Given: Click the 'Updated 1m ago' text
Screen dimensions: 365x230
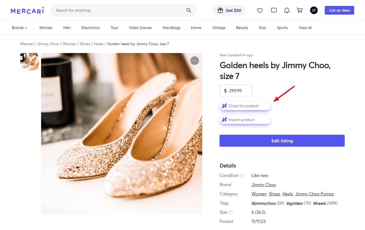Looking at the screenshot, I should (240, 55).
